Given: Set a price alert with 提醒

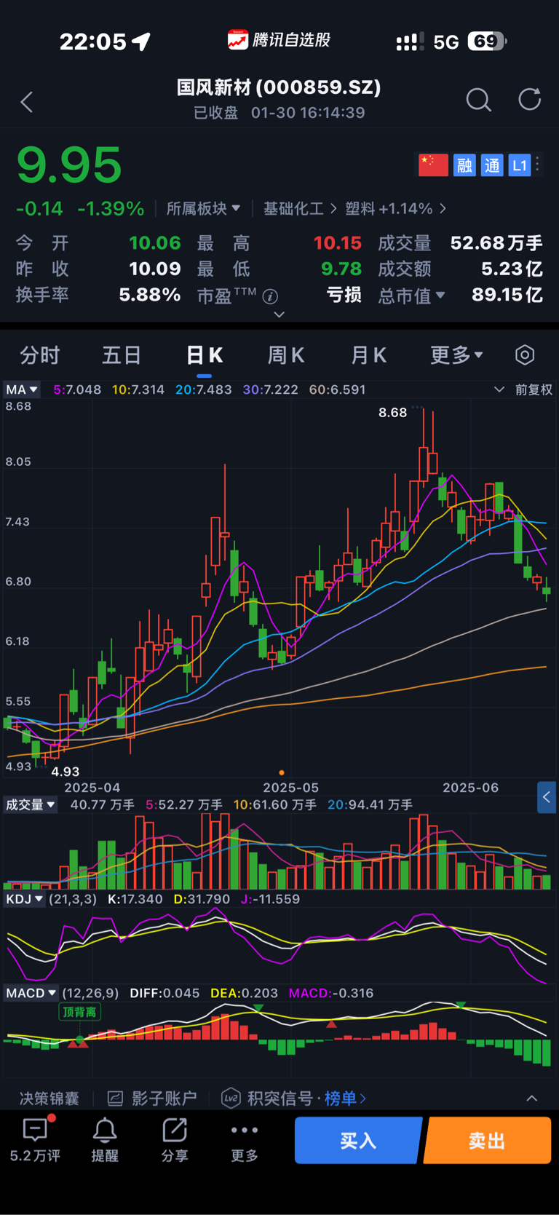Looking at the screenshot, I should coord(105,1140).
